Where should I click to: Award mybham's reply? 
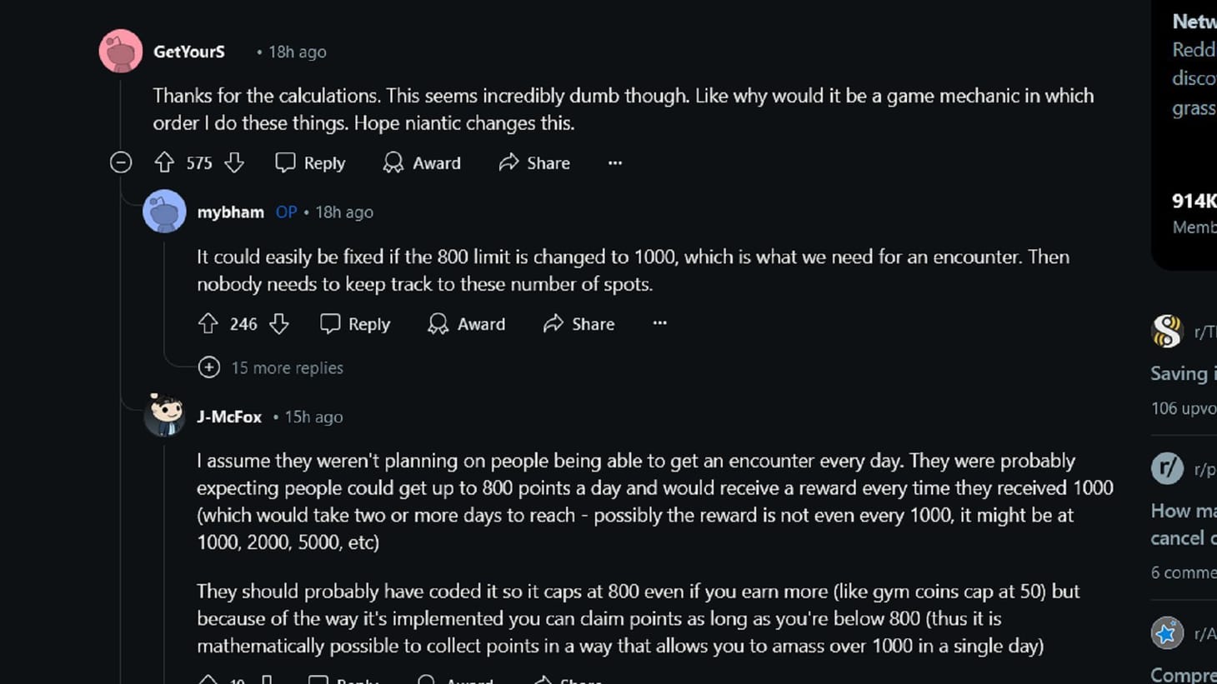[x=467, y=324]
